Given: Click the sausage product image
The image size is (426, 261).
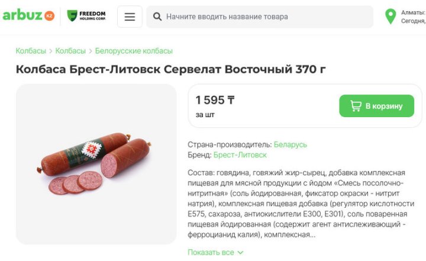Looking at the screenshot, I should coord(96,164).
